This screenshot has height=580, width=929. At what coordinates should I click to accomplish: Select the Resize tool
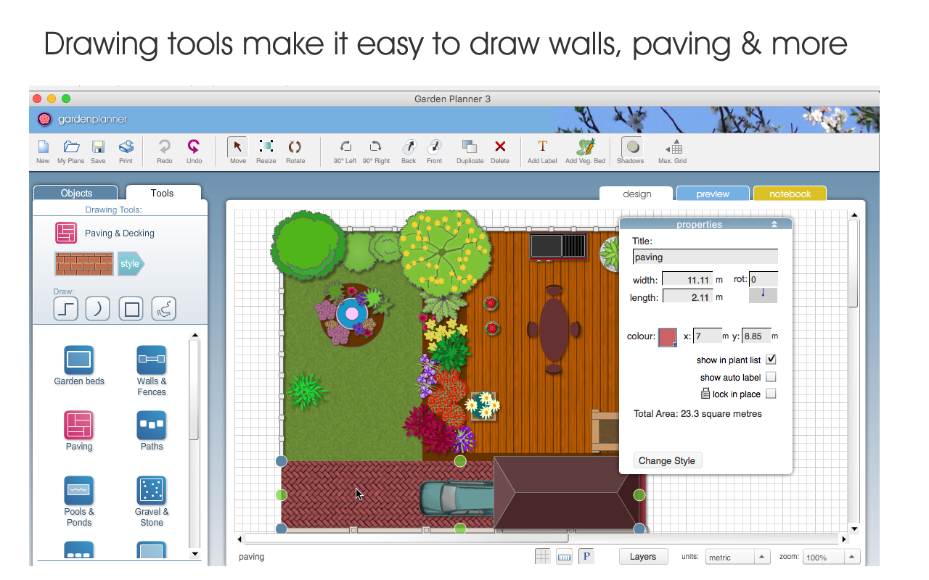[266, 147]
